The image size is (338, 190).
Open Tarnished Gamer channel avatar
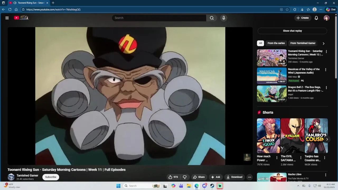click(11, 177)
